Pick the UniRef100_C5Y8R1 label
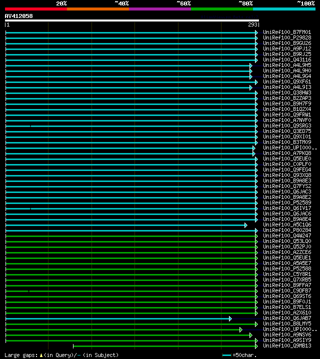Screen dimensions: 320x359 pos(287,274)
